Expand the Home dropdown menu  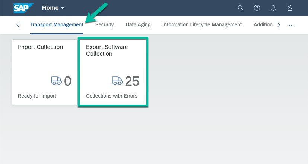coord(53,8)
